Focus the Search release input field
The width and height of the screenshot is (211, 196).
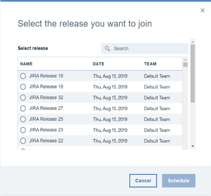coord(145,48)
